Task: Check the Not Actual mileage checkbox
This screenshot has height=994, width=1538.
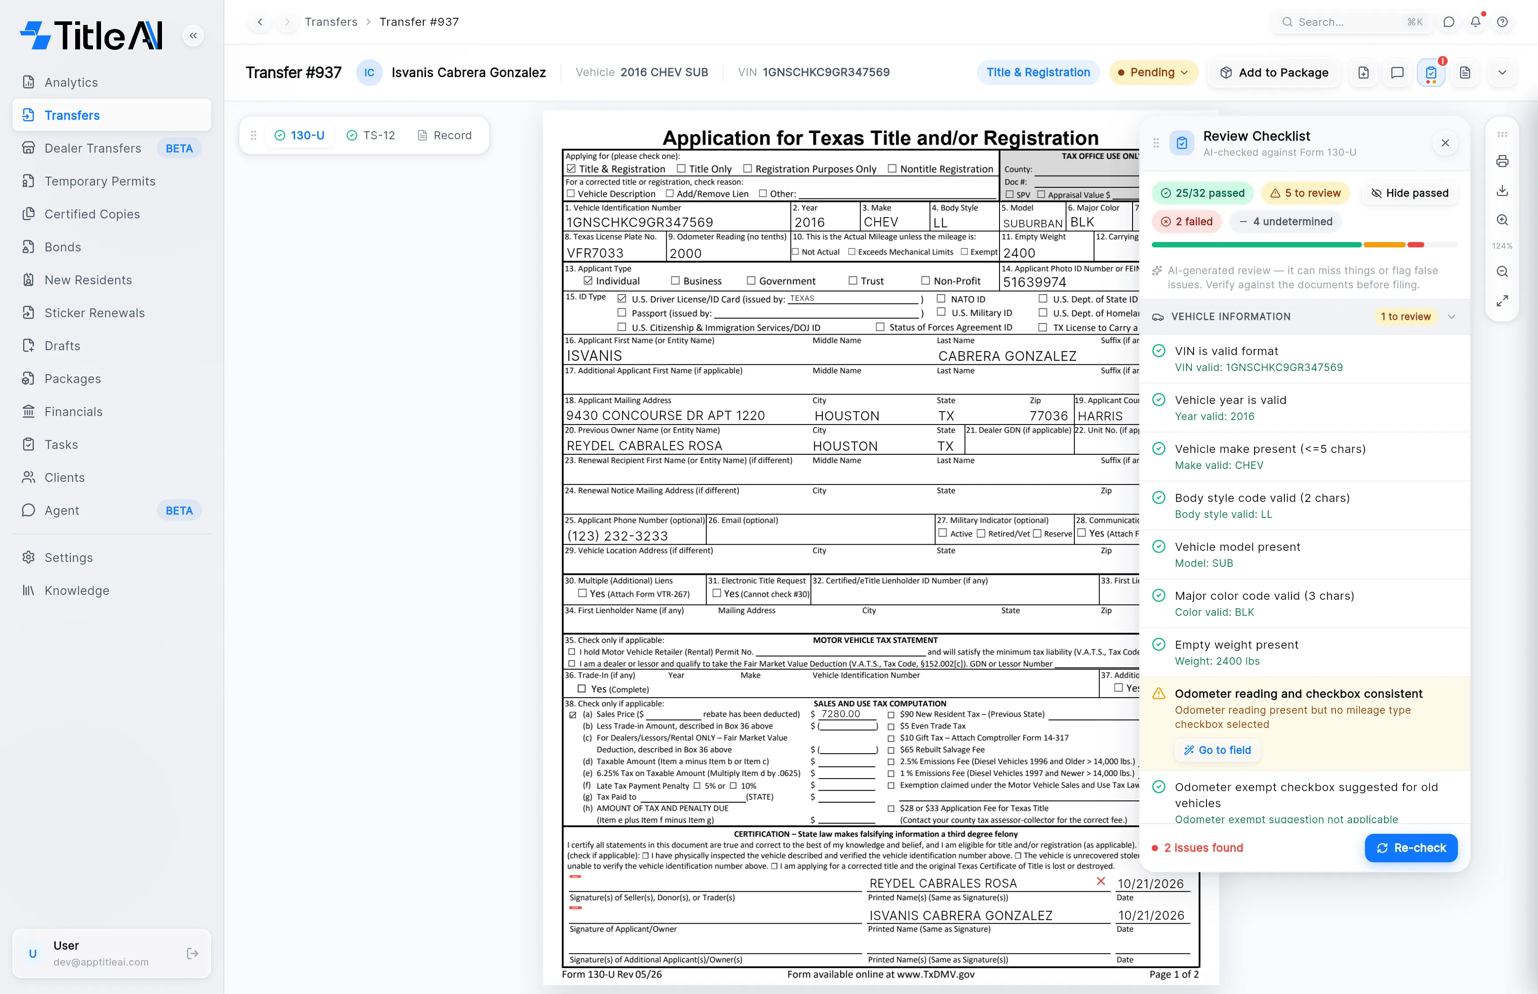Action: tap(795, 252)
